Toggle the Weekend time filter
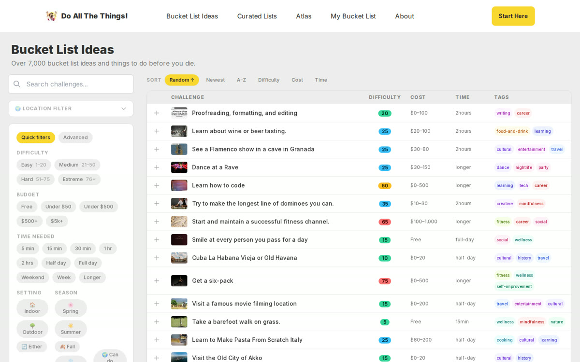This screenshot has height=362, width=580. point(33,278)
